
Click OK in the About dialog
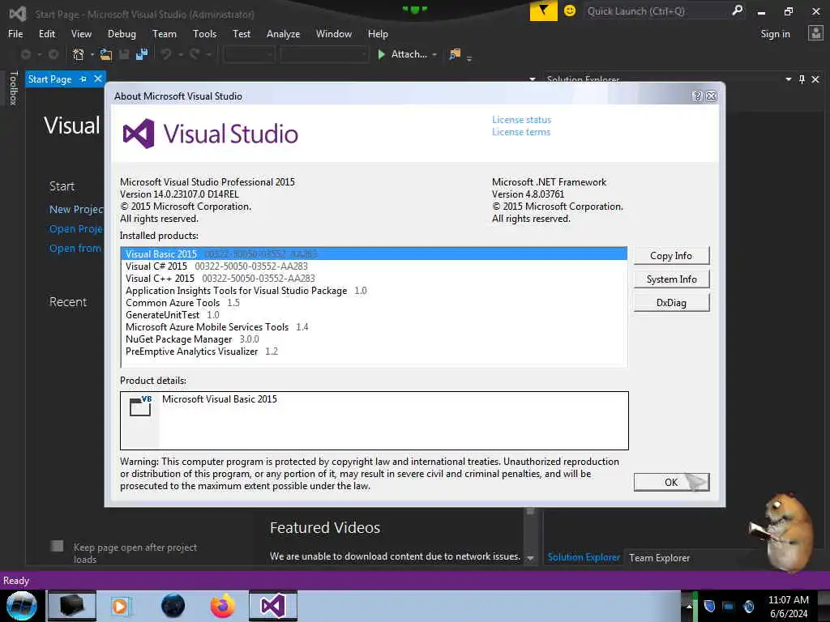point(671,482)
